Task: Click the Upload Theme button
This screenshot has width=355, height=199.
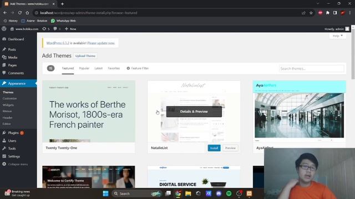Action: point(85,56)
